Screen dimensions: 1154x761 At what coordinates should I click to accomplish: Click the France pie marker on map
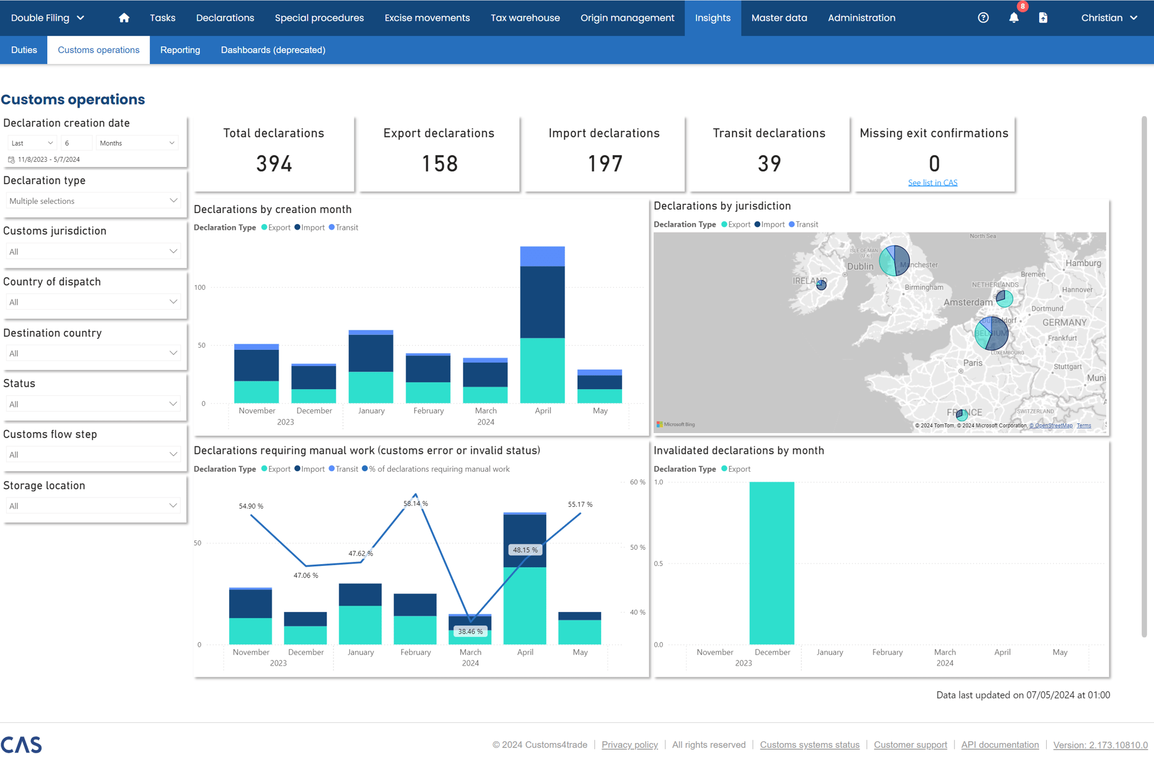(x=961, y=415)
